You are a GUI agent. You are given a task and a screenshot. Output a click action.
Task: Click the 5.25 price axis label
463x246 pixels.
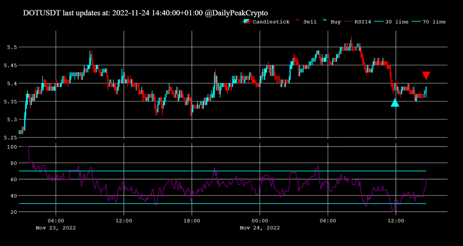(x=10, y=138)
